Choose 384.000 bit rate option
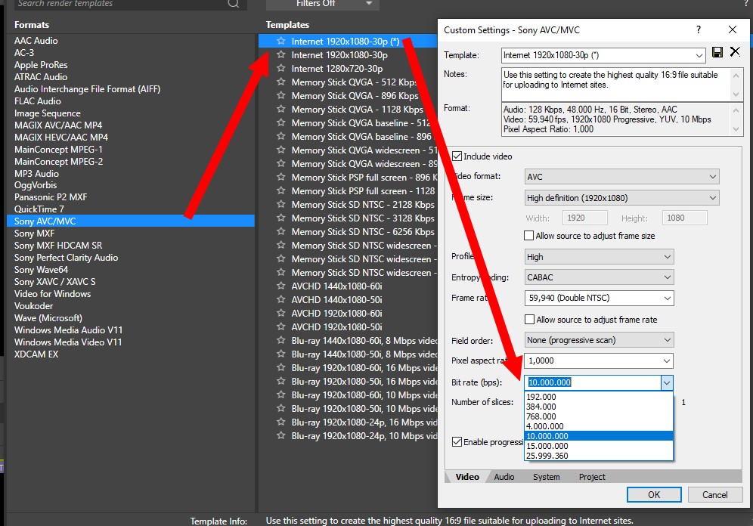Image resolution: width=753 pixels, height=526 pixels. click(x=598, y=407)
